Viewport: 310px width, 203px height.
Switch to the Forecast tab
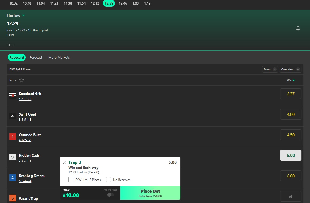coord(36,57)
